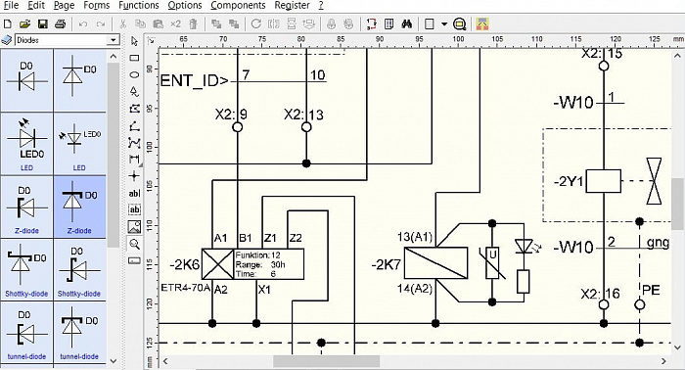
Task: Select the tunnel-diode horizontal symbol
Action: (x=26, y=333)
